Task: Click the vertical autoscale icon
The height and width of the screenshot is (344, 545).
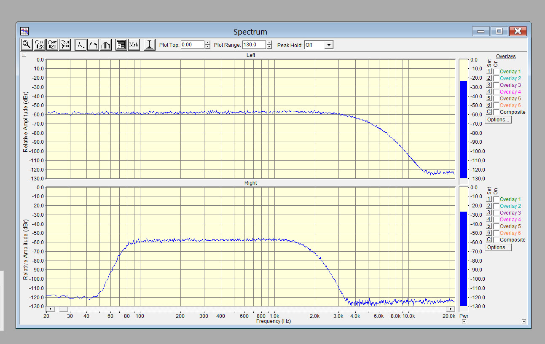Action: (149, 45)
